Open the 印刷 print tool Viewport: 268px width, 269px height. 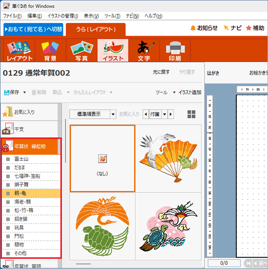click(175, 51)
